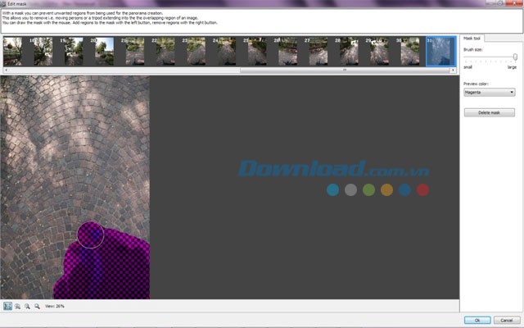Select image thumbnail 21
The image size is (524, 328).
pos(135,52)
